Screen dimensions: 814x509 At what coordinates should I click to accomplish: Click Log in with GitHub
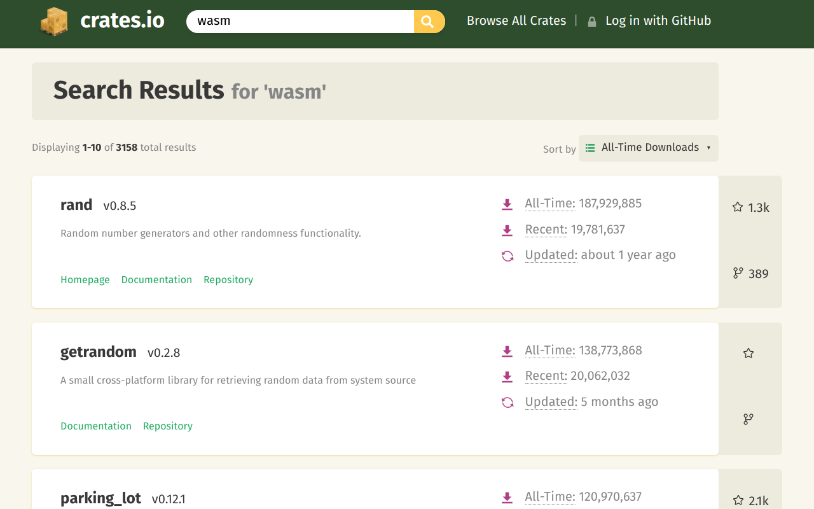coord(658,21)
